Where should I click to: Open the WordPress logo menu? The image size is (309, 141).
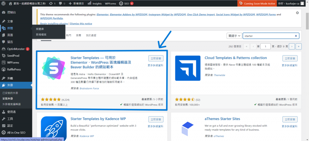(3, 3)
